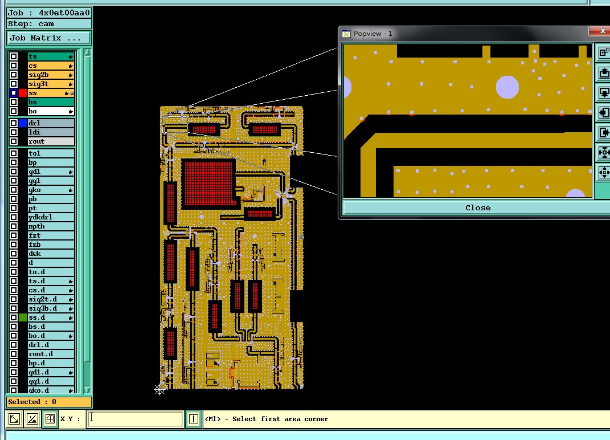
Task: Open the Job Matrix ... menu button
Action: 49,38
